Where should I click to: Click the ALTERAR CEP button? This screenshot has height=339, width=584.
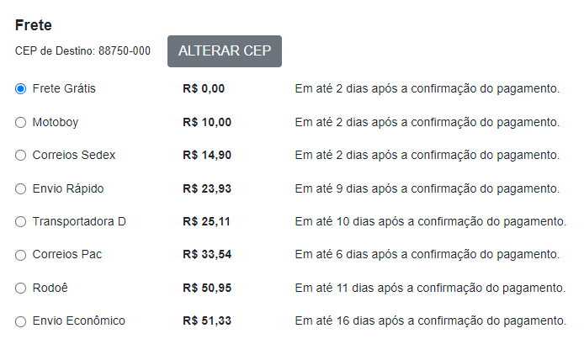click(x=224, y=51)
